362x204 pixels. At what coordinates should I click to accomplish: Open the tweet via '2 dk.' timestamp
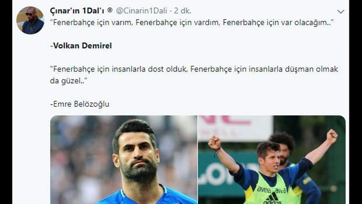pos(182,11)
